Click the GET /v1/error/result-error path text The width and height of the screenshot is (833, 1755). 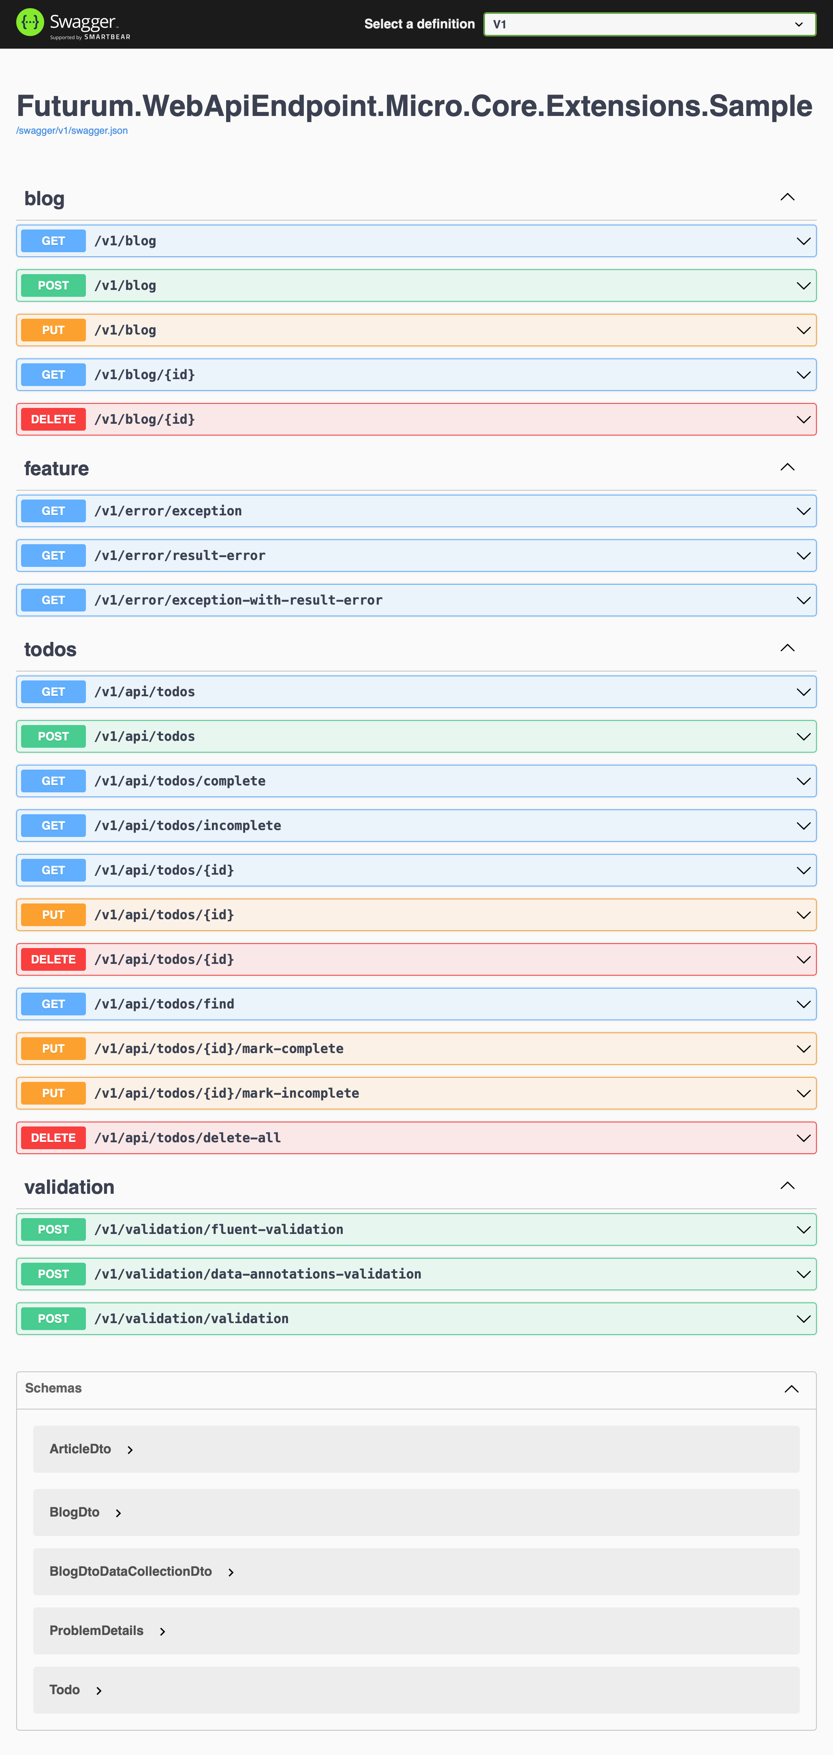click(x=179, y=556)
